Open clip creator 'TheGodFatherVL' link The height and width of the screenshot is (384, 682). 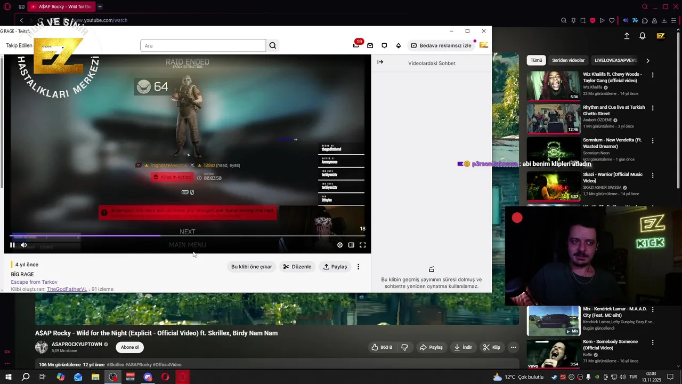(x=67, y=289)
